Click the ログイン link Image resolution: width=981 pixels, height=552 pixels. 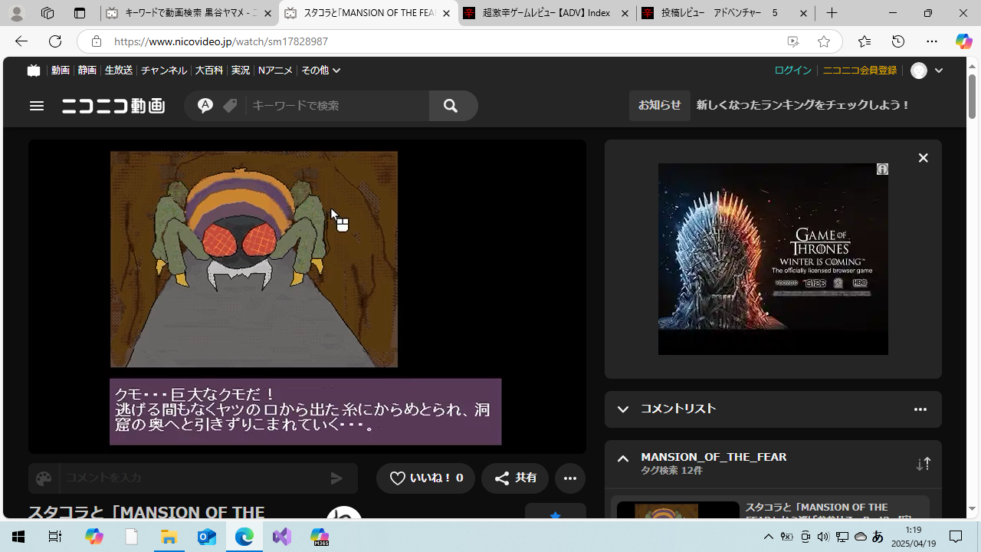tap(792, 71)
